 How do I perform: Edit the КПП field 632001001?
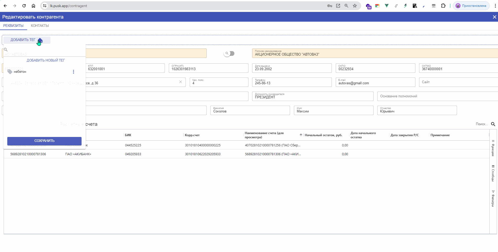125,68
